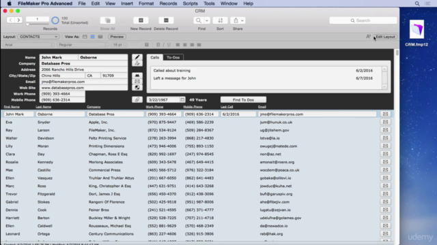
Task: Expand the Find options arrow
Action: click(x=207, y=20)
